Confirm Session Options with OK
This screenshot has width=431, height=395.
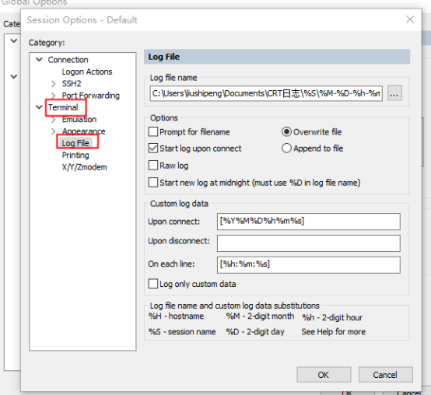click(x=324, y=375)
